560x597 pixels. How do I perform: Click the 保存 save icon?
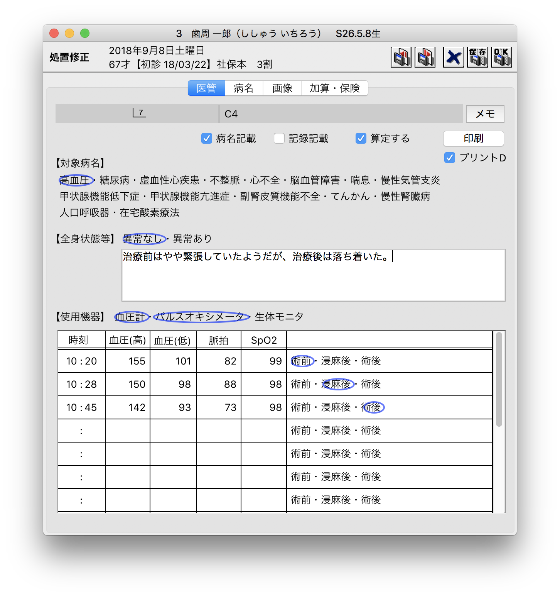(477, 57)
